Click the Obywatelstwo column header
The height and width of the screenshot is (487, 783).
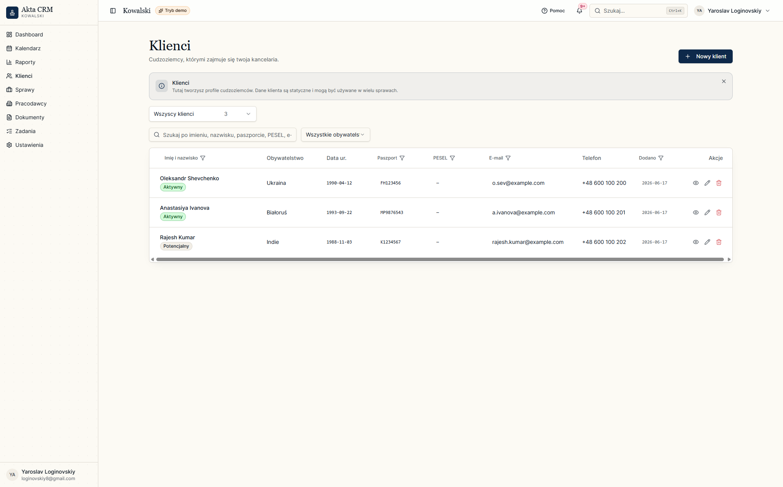[285, 158]
